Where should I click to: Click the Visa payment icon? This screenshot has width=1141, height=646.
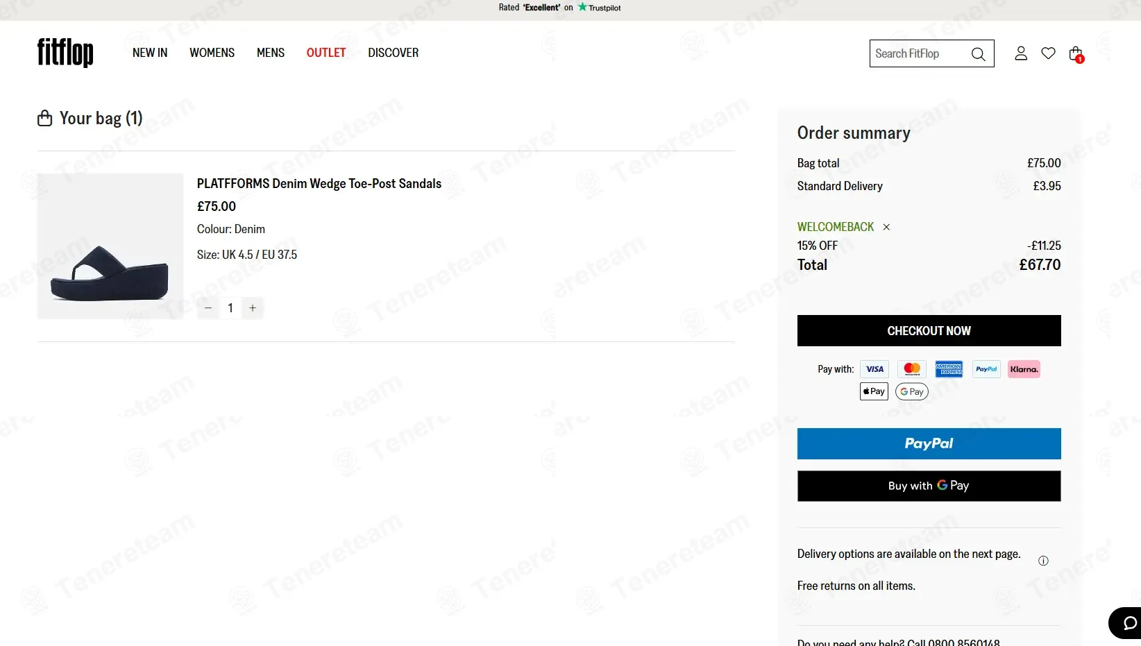coord(874,369)
